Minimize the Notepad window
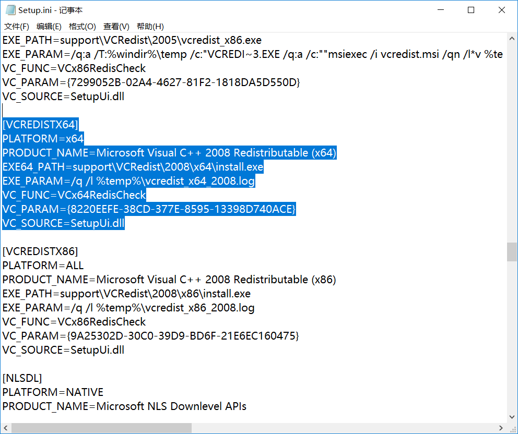This screenshot has width=518, height=434. pyautogui.click(x=441, y=10)
